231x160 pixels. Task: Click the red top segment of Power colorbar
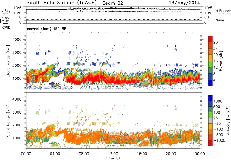point(210,39)
